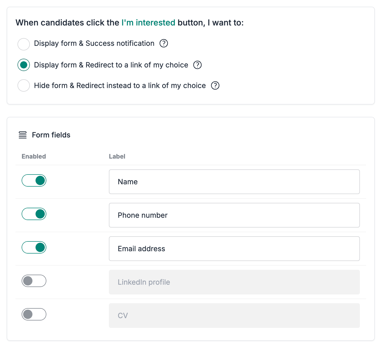Click the green I'm interested text
Screen dimensions: 381x348
148,23
